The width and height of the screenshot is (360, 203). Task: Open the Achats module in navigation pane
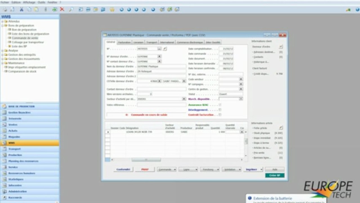point(30,131)
